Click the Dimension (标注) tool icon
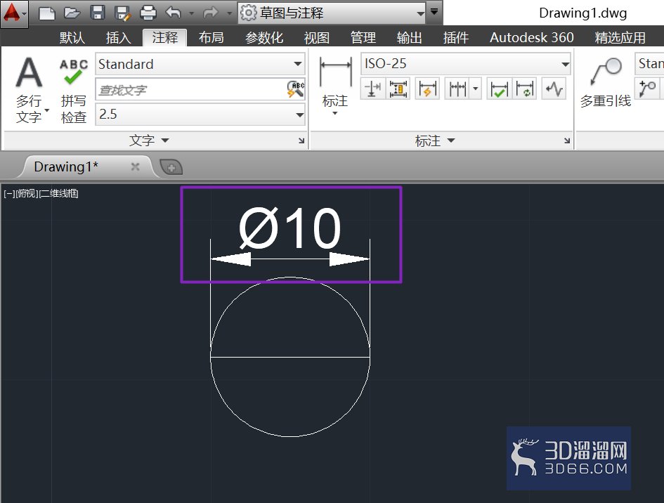The image size is (664, 503). tap(335, 86)
